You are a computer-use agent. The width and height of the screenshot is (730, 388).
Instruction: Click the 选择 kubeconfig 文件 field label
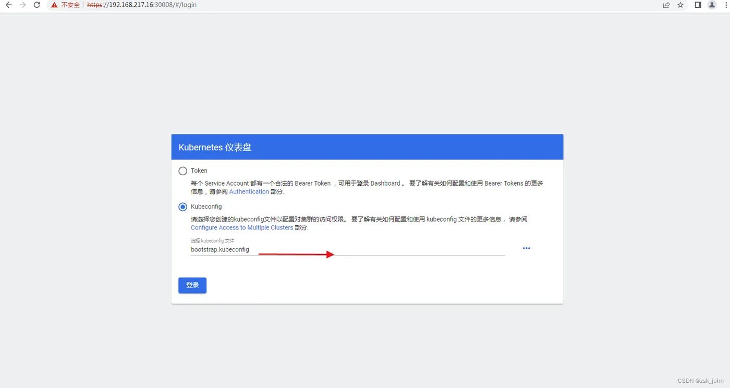click(x=212, y=240)
